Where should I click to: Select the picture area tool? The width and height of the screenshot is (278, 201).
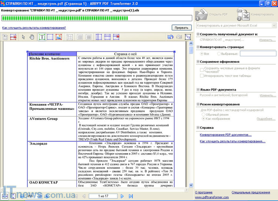pyautogui.click(x=59, y=37)
